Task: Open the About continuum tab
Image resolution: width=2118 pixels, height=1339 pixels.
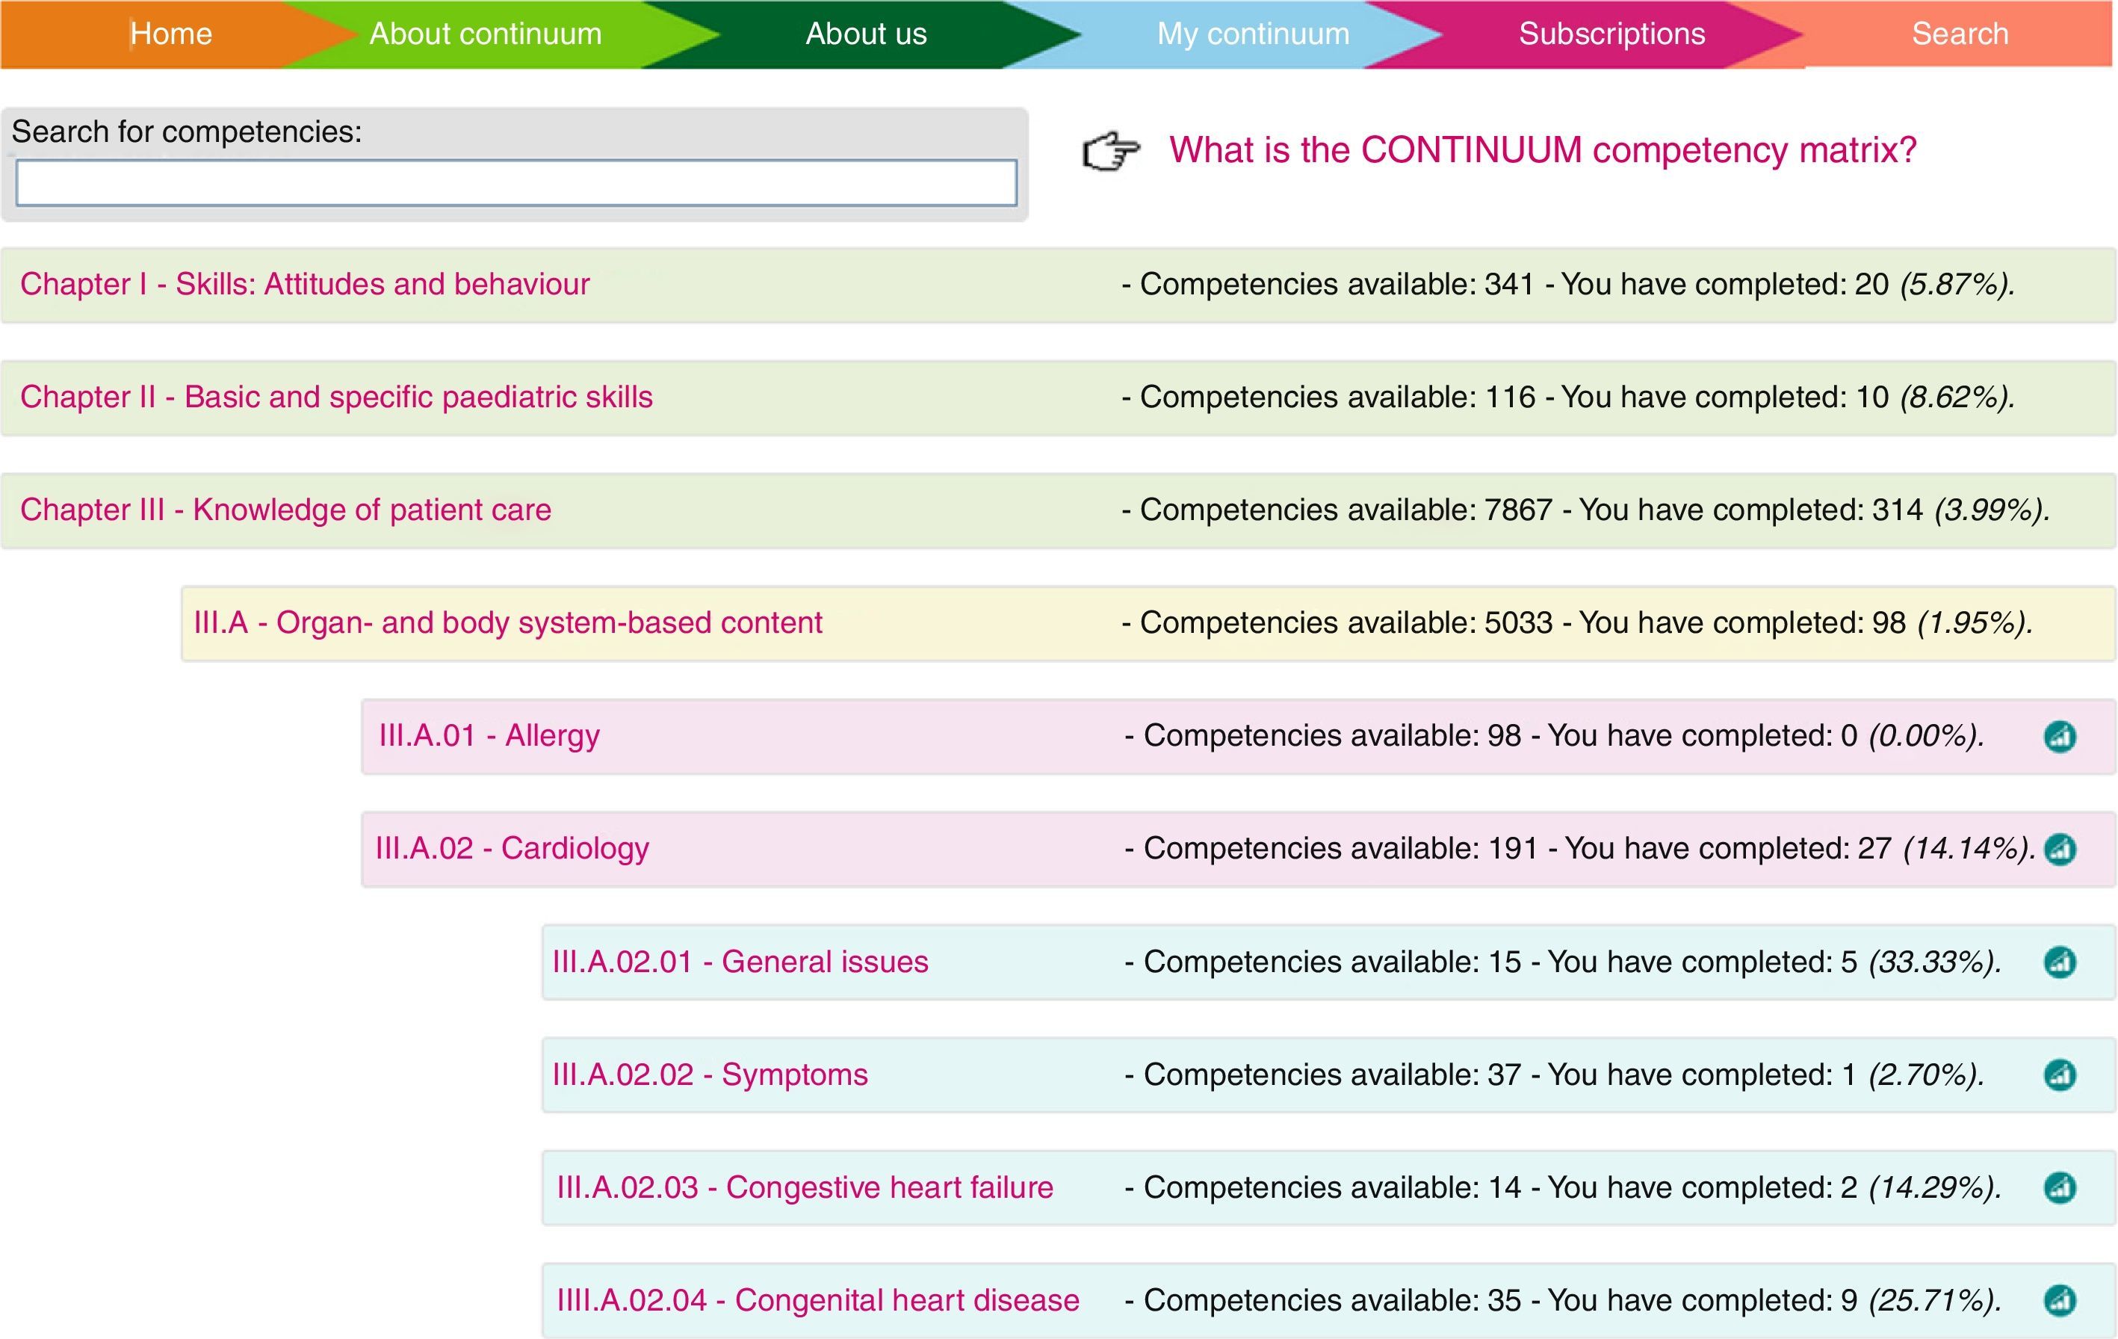Action: pos(486,34)
